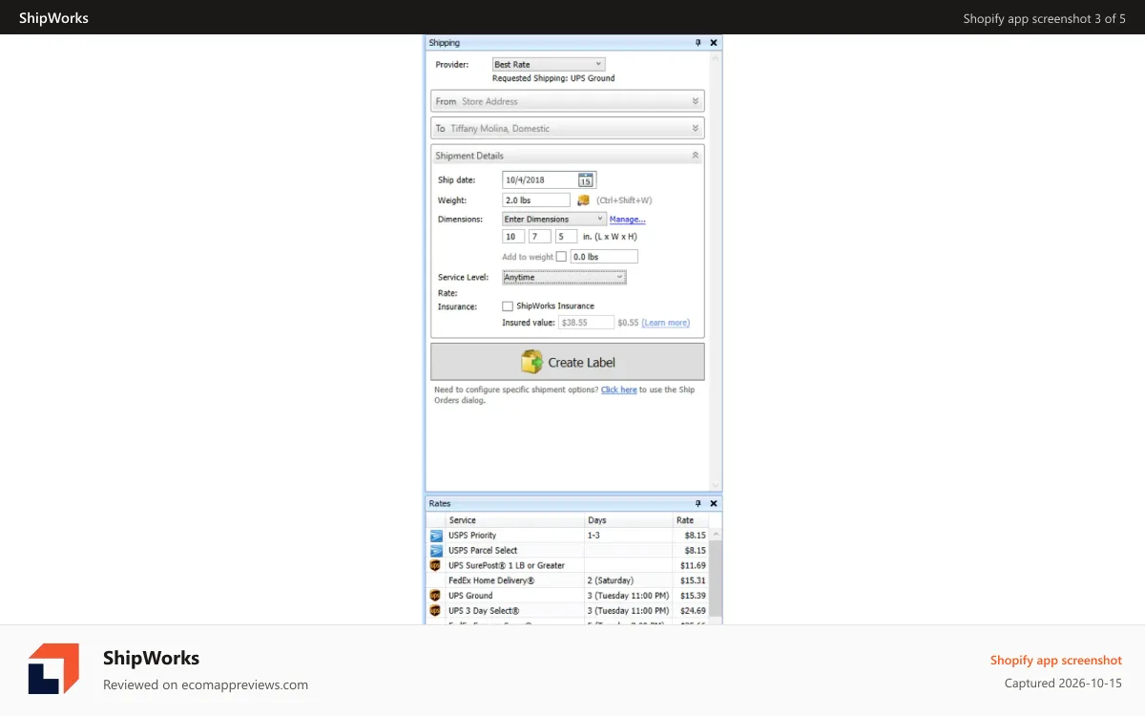Click the $11.69 rate value
The image size is (1145, 716).
(693, 566)
